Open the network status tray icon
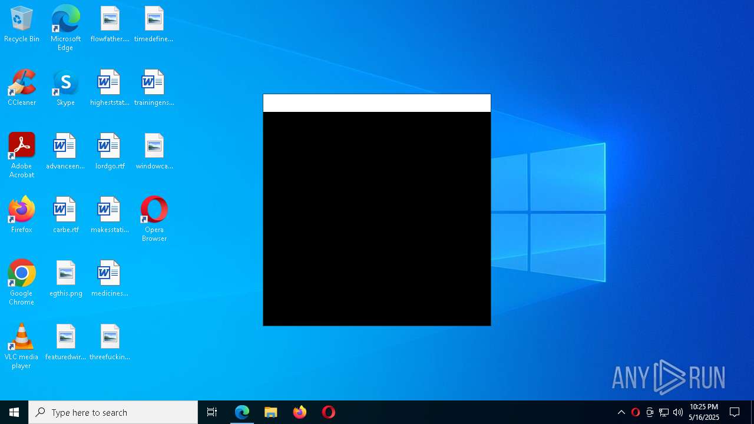Viewport: 754px width, 424px height. point(664,412)
